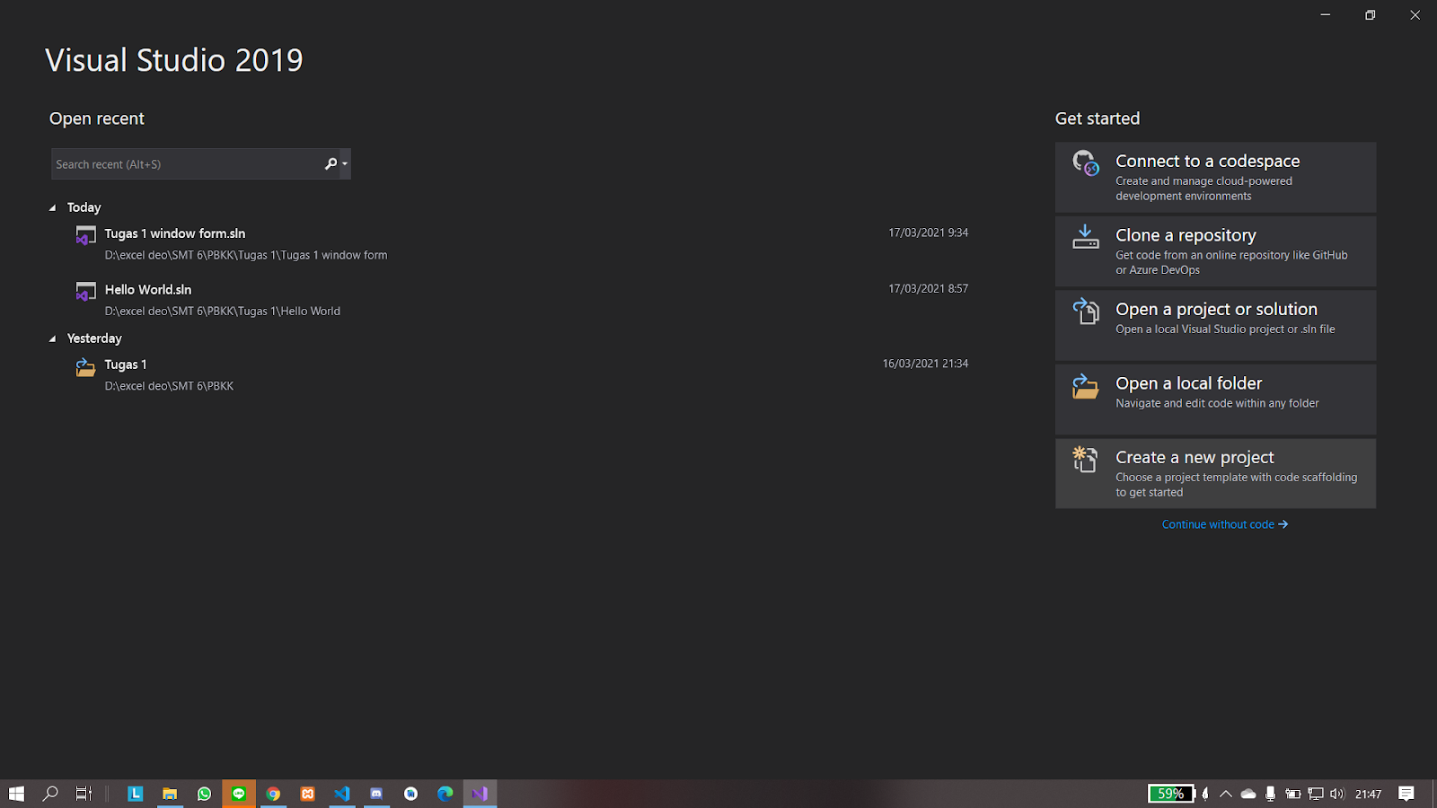1437x808 pixels.
Task: Open the Action Center notifications
Action: (1406, 794)
